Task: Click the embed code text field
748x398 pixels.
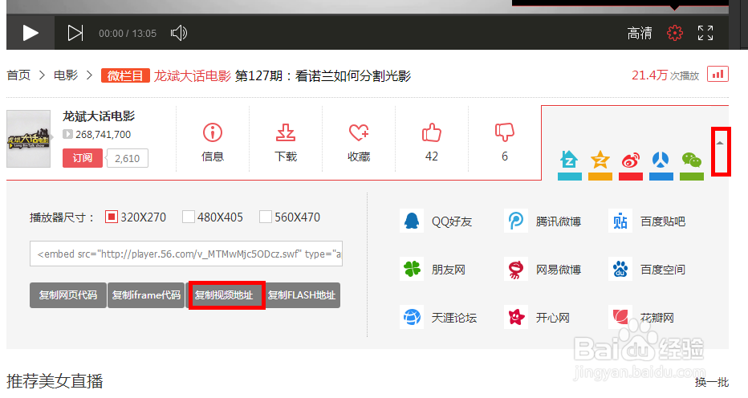Action: (186, 254)
